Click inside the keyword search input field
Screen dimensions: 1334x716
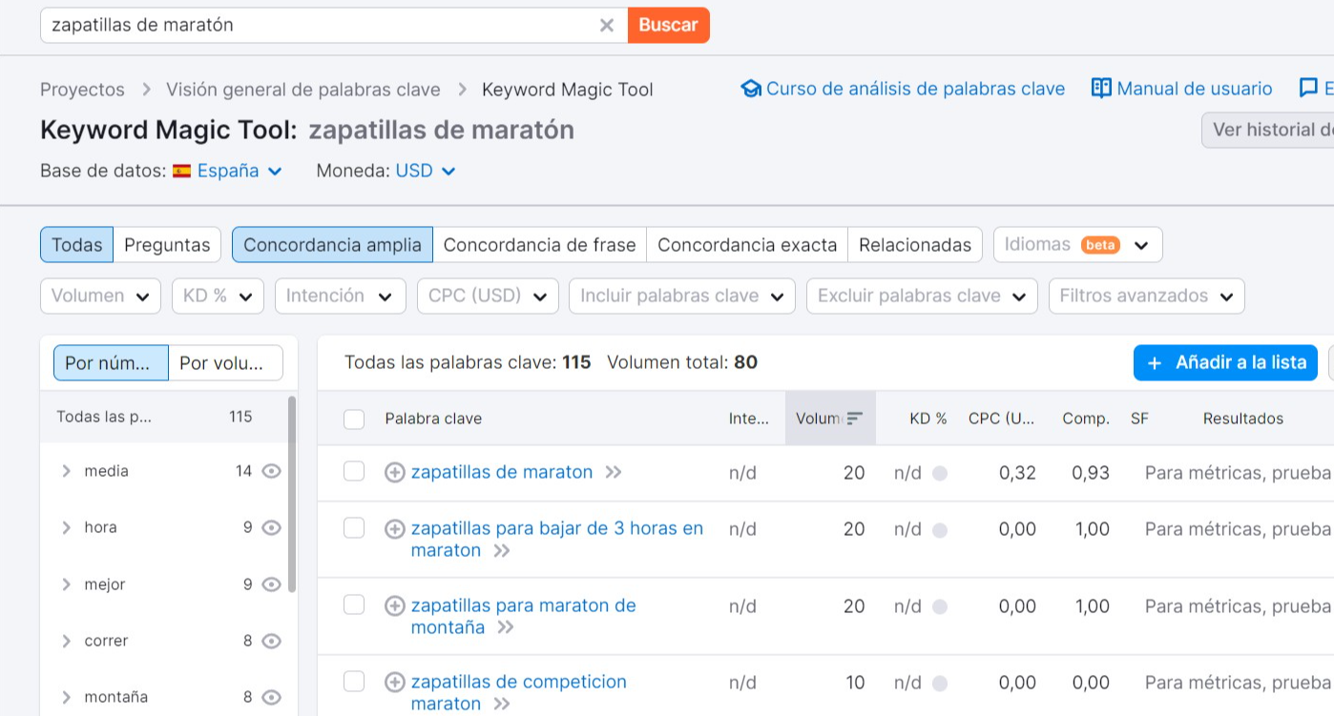[320, 25]
